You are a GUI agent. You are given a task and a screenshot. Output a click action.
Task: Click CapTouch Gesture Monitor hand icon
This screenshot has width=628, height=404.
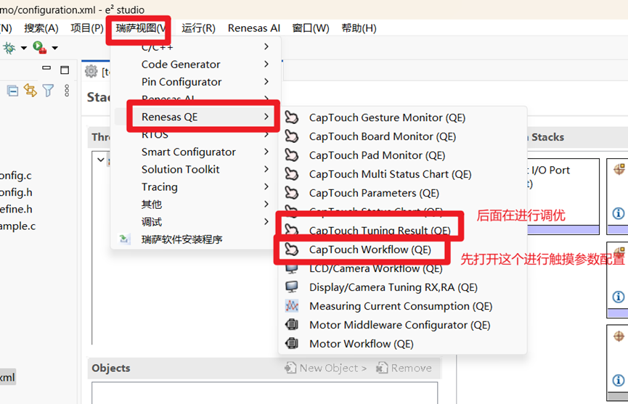[292, 118]
